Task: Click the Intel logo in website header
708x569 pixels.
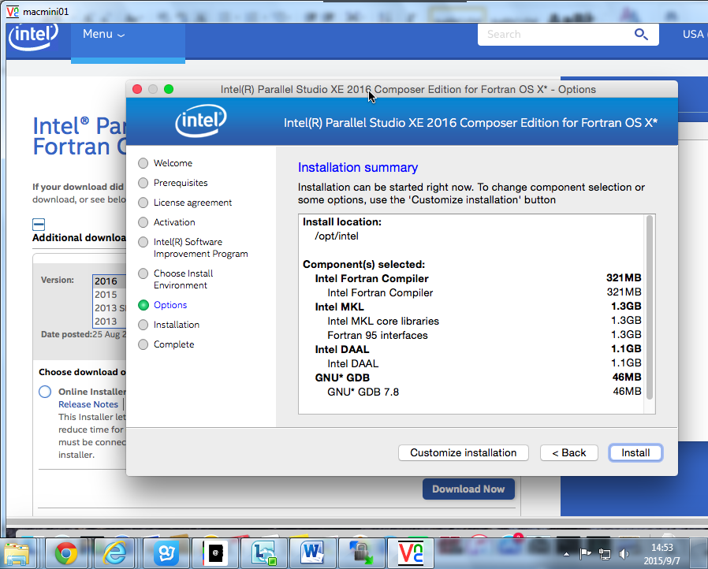Action: [x=33, y=36]
